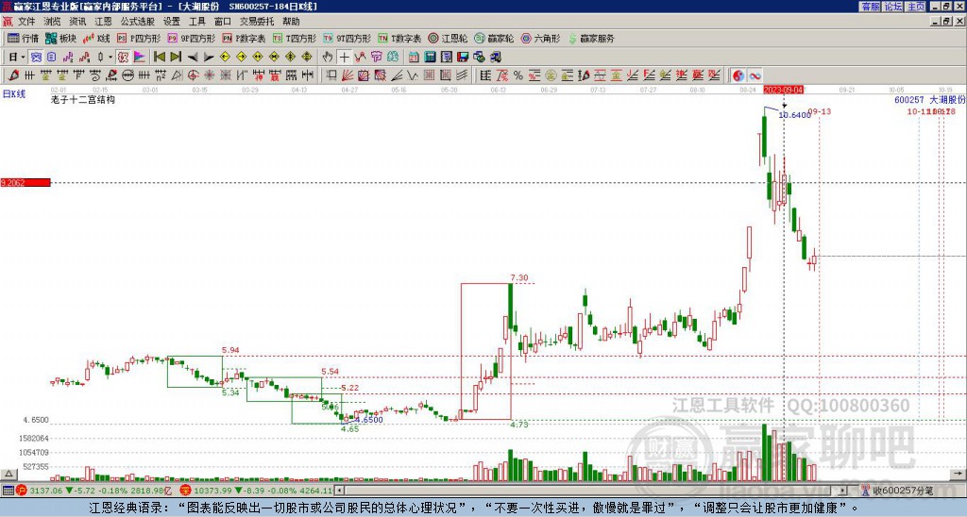Viewport: 967px width, 517px height.
Task: Toggle the crosshair cursor tool
Action: pos(344,57)
